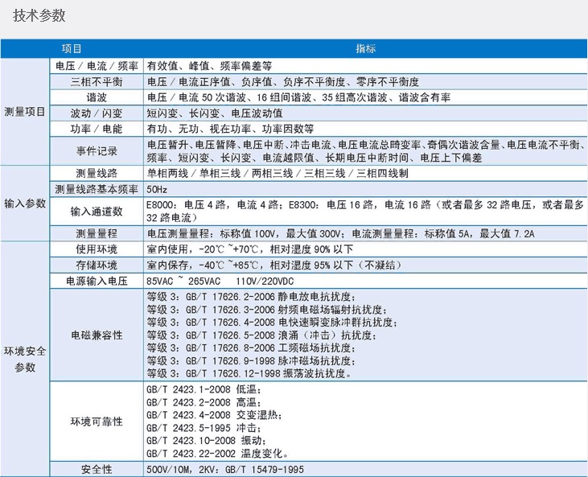
Task: Click the 50Hz value cell
Action: pos(158,188)
